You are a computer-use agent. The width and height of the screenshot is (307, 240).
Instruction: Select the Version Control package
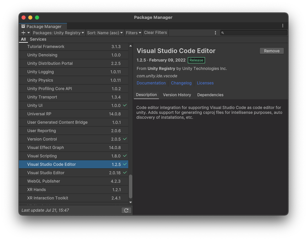[74, 139]
